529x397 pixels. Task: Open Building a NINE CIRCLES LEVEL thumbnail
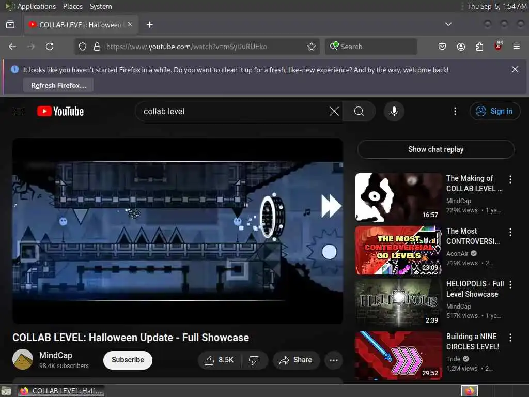pyautogui.click(x=398, y=356)
